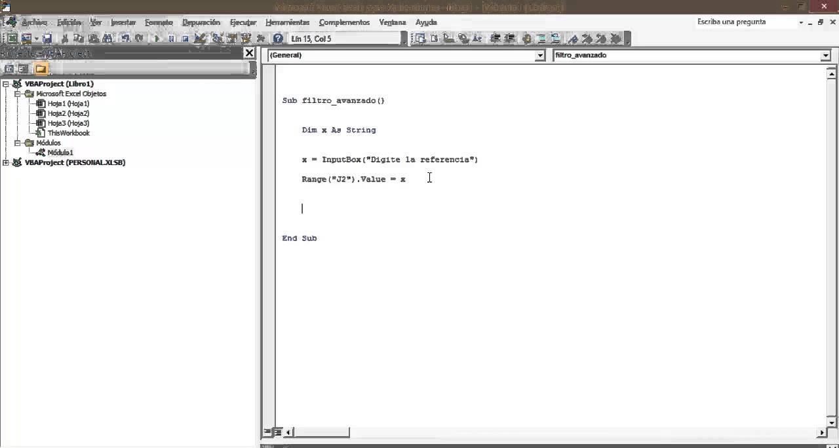Screen dimensions: 839x448
Task: Open the Ver menu
Action: click(96, 22)
